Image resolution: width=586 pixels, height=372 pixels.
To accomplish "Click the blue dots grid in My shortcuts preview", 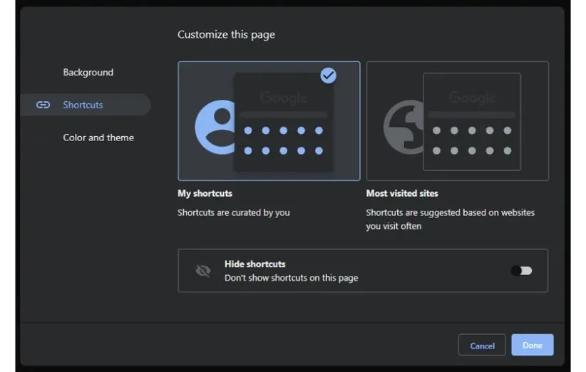I will pyautogui.click(x=283, y=140).
